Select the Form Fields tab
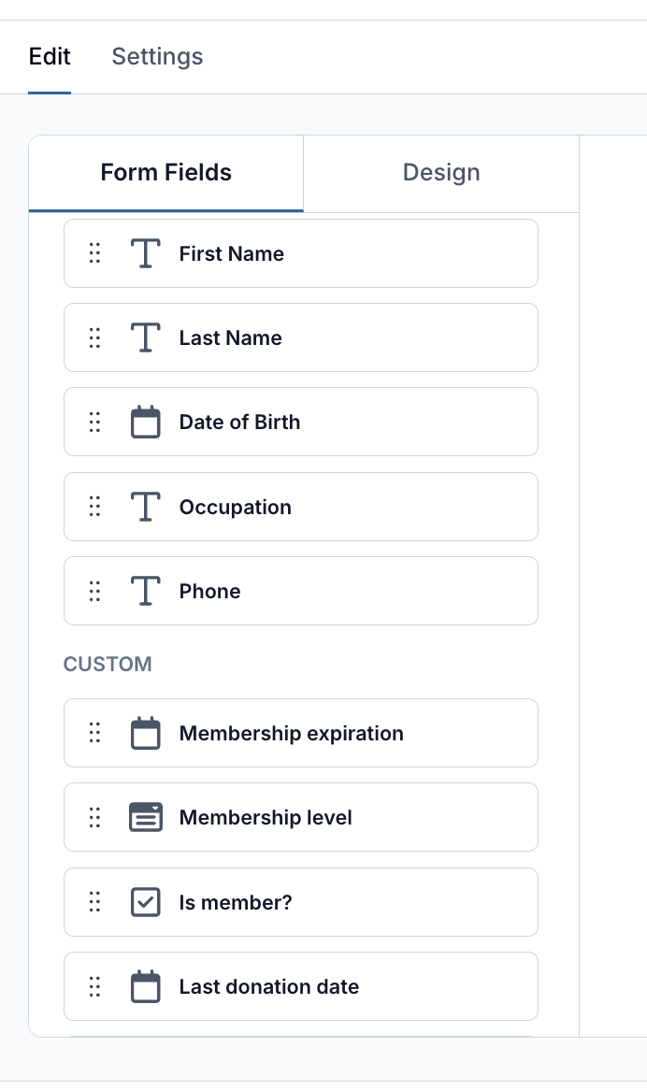The width and height of the screenshot is (647, 1090). tap(166, 173)
